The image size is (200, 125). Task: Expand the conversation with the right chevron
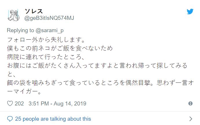(x=190, y=119)
